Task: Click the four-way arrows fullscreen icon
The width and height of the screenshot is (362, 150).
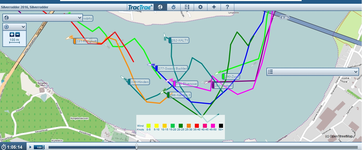Action: pos(214,7)
